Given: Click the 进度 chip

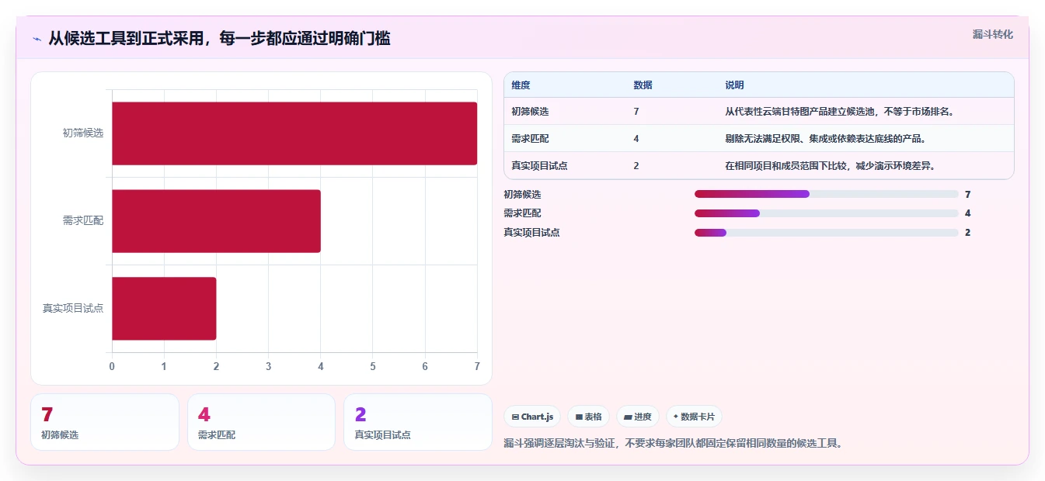Looking at the screenshot, I should pos(638,417).
